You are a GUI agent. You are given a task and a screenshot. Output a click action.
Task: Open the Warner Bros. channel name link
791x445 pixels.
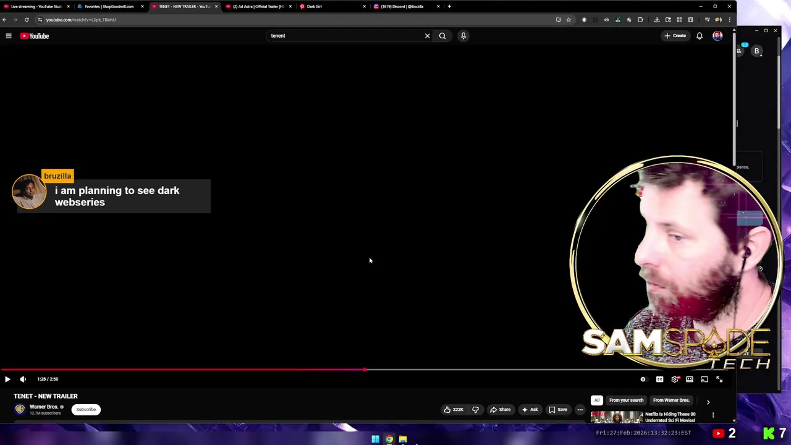tap(44, 407)
